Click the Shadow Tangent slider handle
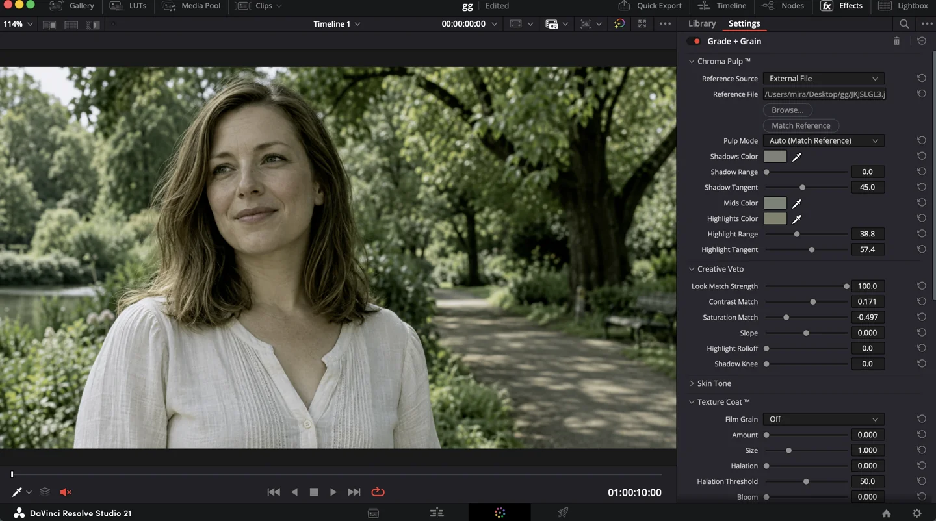Screen dimensions: 936x521 pos(803,187)
